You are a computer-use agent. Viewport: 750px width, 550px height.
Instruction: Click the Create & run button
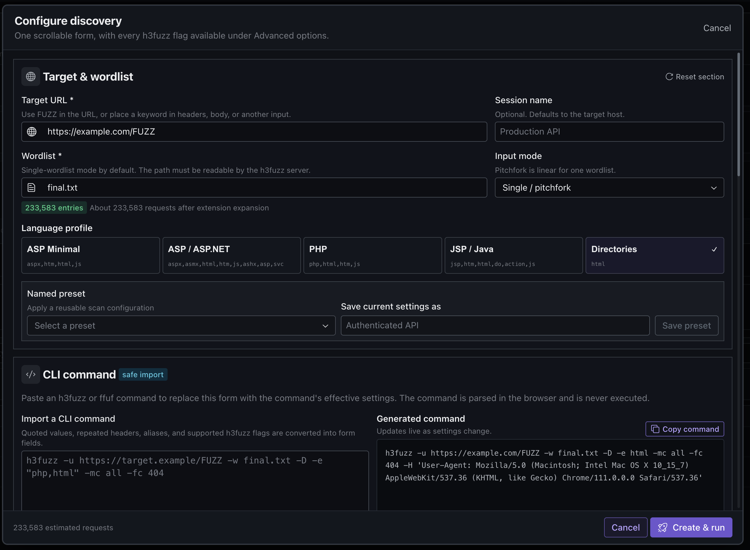point(691,527)
